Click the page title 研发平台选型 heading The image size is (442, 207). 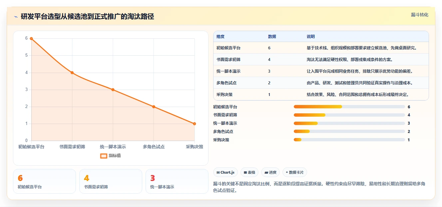coord(87,17)
